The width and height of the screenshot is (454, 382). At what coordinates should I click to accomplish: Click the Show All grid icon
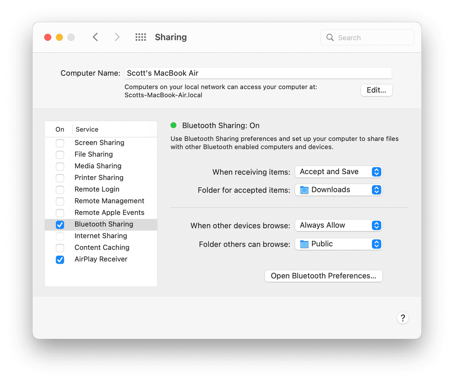pos(140,37)
